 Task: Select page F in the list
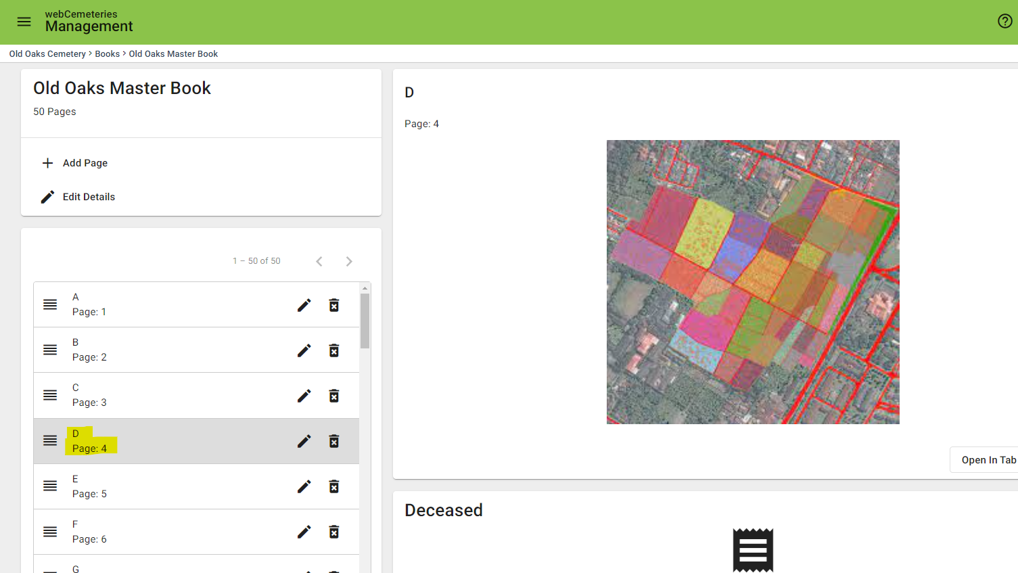tap(196, 532)
